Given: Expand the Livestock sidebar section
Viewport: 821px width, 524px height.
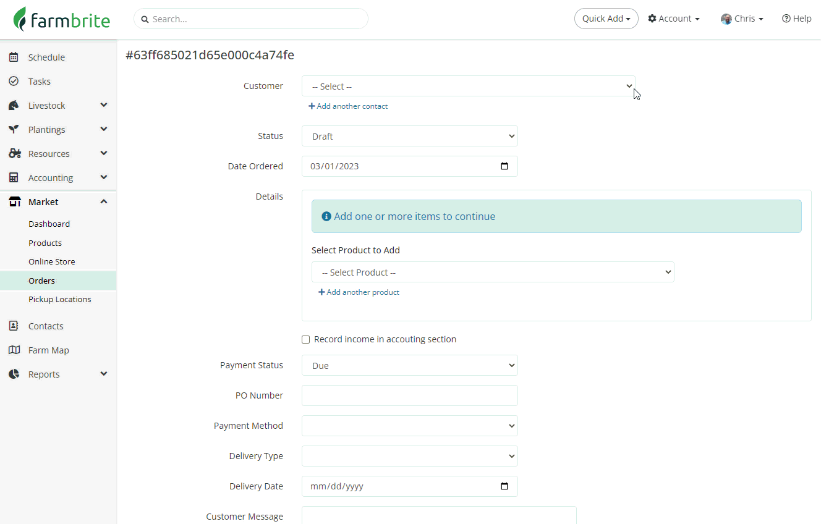Looking at the screenshot, I should pos(103,106).
